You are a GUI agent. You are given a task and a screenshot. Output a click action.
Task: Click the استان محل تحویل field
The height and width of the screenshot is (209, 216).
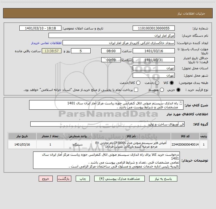(154, 68)
